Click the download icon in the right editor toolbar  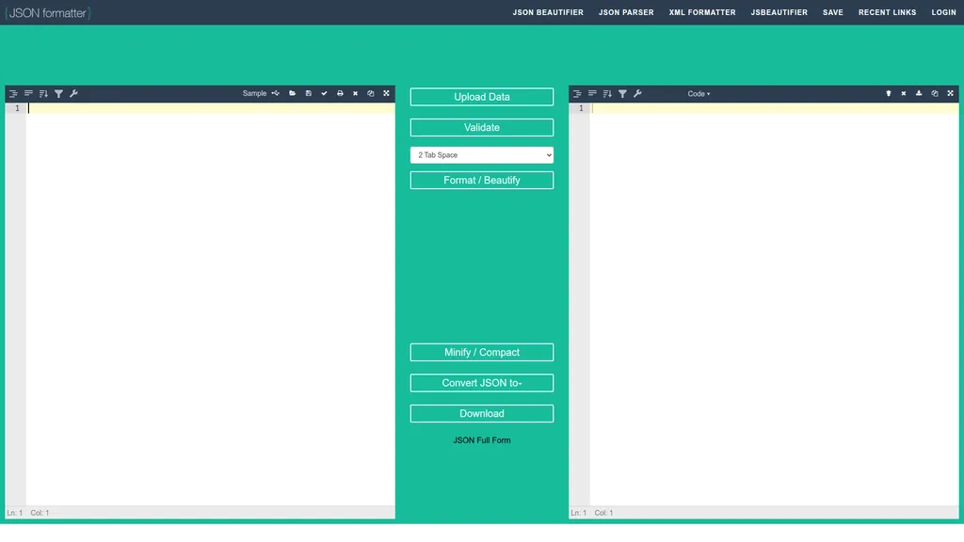point(919,93)
